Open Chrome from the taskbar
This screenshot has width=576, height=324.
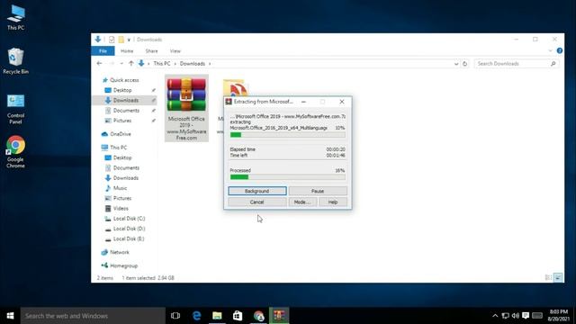258,316
